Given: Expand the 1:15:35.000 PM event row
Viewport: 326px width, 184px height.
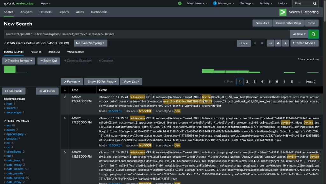Looking at the screenshot, I should coord(65,152).
